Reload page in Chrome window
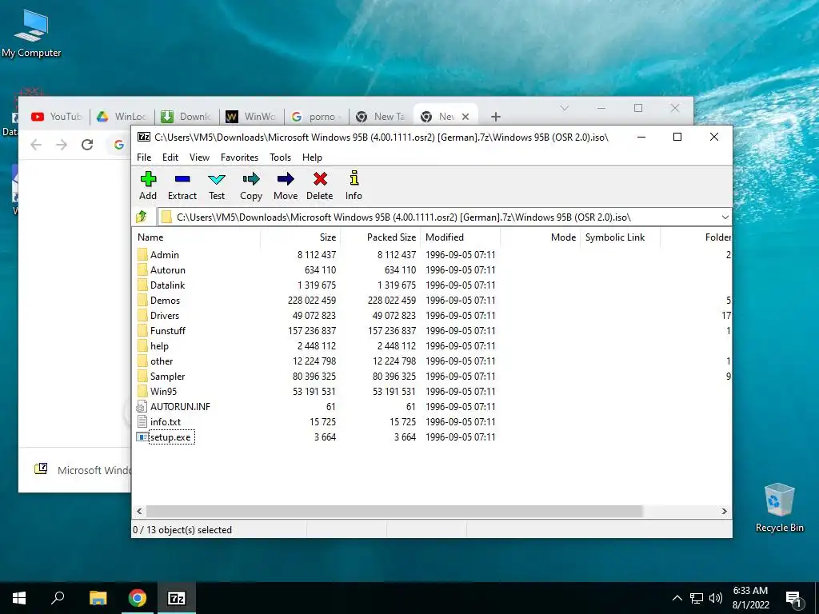Image resolution: width=819 pixels, height=614 pixels. (87, 144)
